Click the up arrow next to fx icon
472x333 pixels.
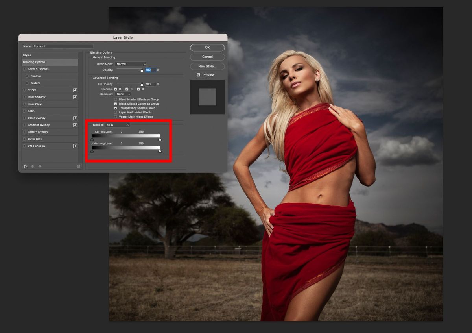click(33, 166)
